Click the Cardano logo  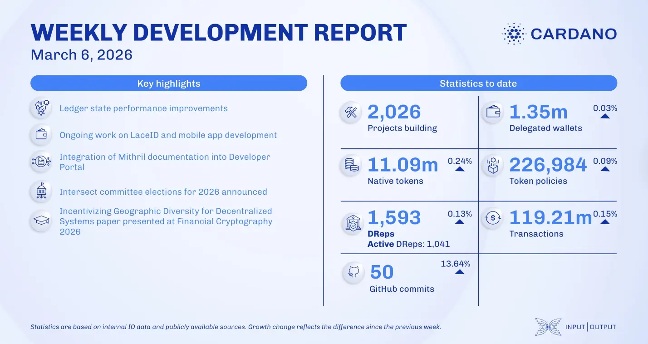tap(558, 33)
